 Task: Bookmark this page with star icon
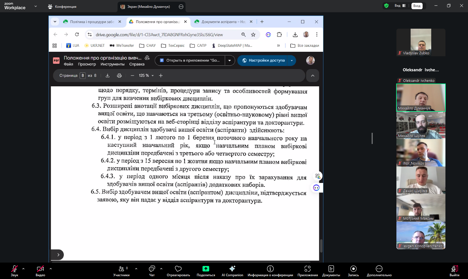coord(253,35)
